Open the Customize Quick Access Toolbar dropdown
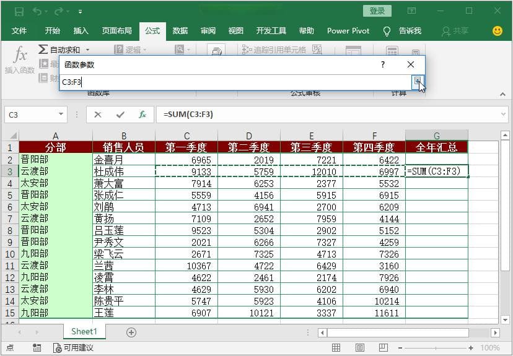Image resolution: width=513 pixels, height=356 pixels. 80,12
